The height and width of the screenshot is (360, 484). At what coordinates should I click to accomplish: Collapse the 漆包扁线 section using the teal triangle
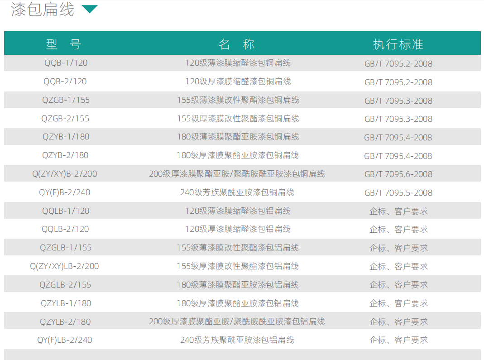89,9
